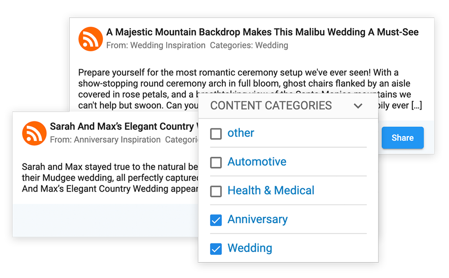The height and width of the screenshot is (278, 449).
Task: Click the Wedding category label
Action: (x=250, y=248)
